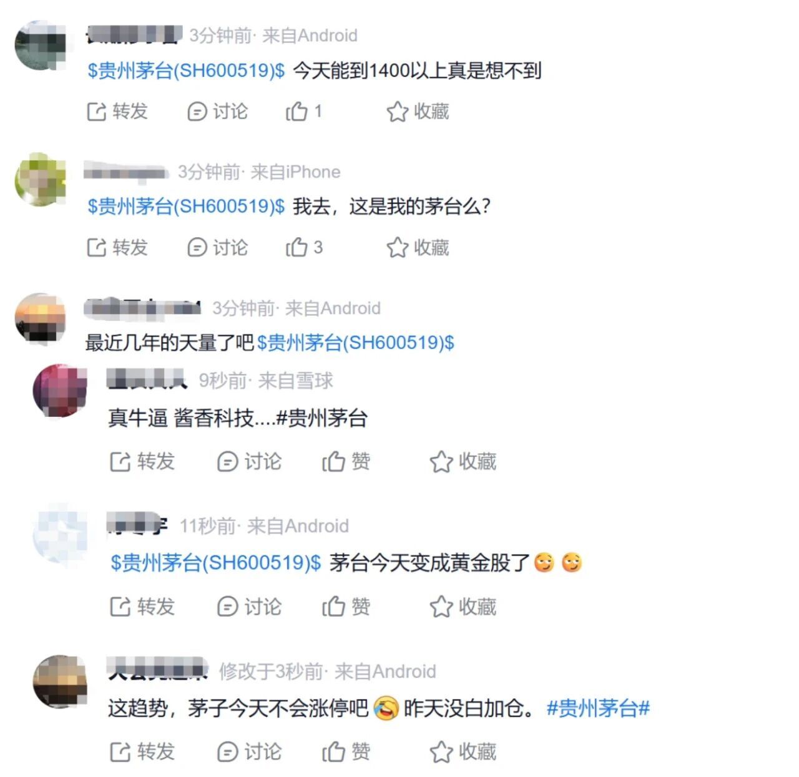799x777 pixels.
Task: Like the "茅子今天不会涨停吧" post
Action: 346,752
